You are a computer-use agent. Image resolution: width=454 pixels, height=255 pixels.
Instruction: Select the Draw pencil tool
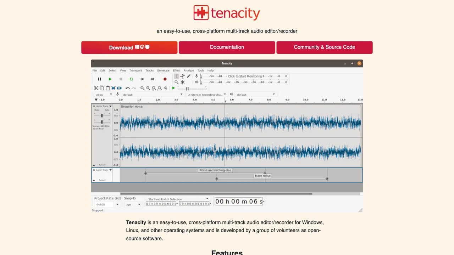pos(189,76)
